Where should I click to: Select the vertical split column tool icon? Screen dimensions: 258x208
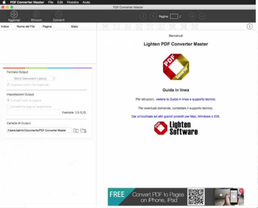[161, 26]
